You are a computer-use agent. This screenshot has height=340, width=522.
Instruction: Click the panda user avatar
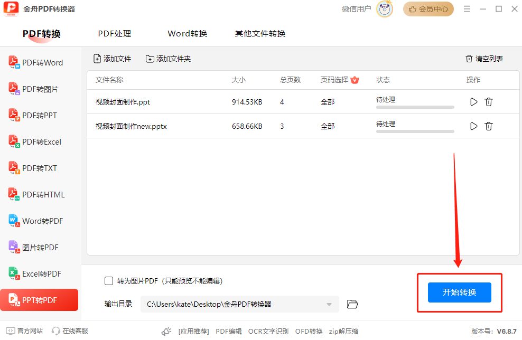pyautogui.click(x=385, y=9)
